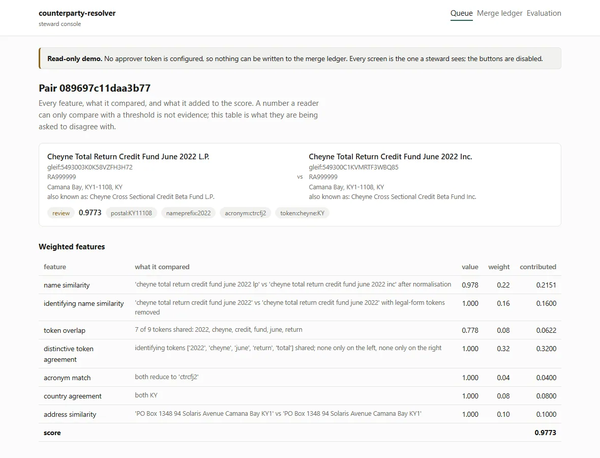600x458 pixels.
Task: Click the 'vs' separator between entities
Action: tap(300, 177)
